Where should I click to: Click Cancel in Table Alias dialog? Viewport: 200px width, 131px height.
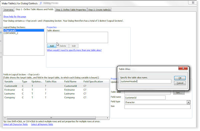tap(180, 83)
